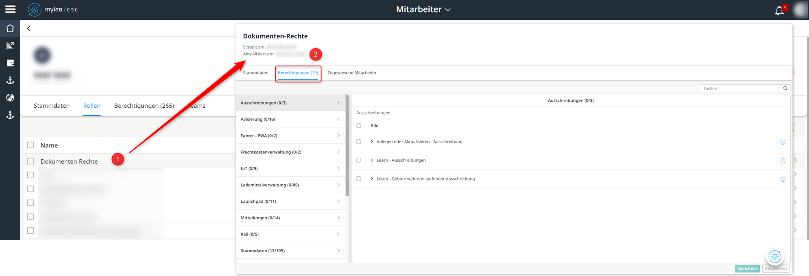This screenshot has height=276, width=809.
Task: Check Lesen - Gebote während laufender Ausschreibung
Action: point(359,179)
